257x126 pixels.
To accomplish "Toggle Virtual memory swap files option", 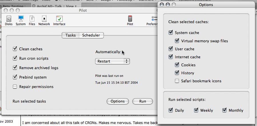I will coord(177,41).
